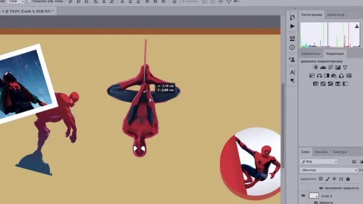Add an Invert adjustment
363x204 pixels.
pos(316,84)
